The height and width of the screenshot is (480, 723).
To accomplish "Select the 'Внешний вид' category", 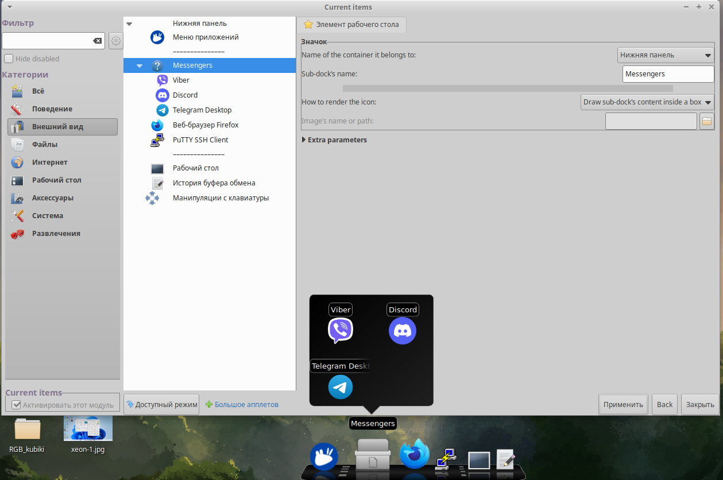I will [63, 127].
